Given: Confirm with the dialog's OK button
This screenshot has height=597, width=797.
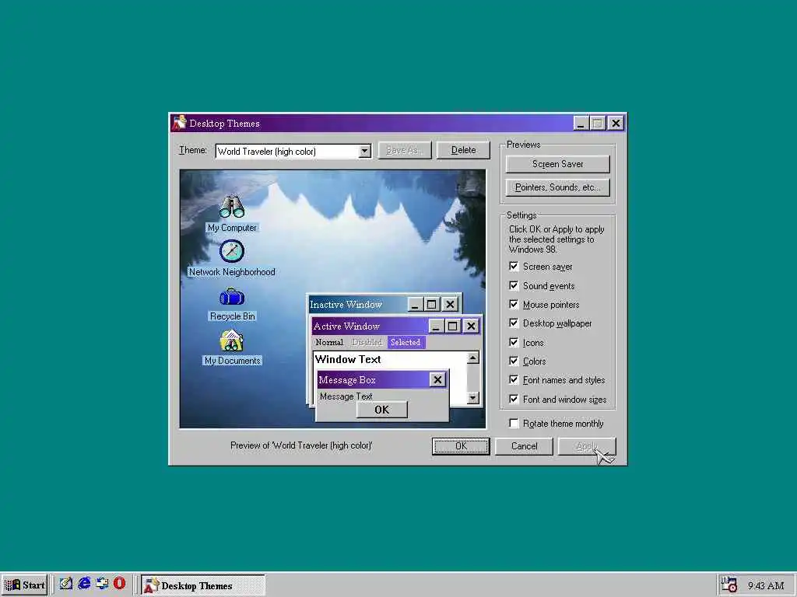Looking at the screenshot, I should tap(461, 446).
